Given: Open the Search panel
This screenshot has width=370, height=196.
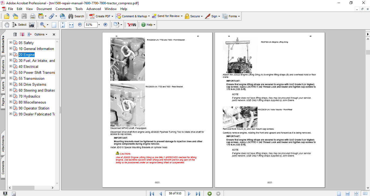Looking at the screenshot, I should (x=76, y=16).
